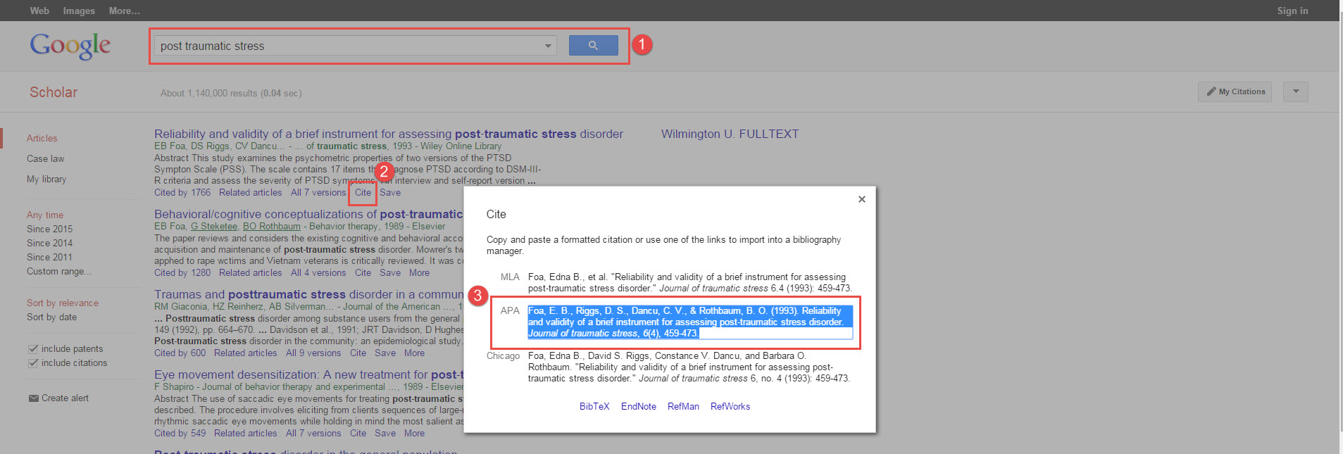The height and width of the screenshot is (454, 1343).
Task: Open All 7 versions of first result
Action: tap(318, 192)
